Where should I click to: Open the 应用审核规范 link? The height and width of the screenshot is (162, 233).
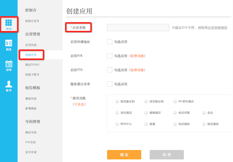pos(217,28)
